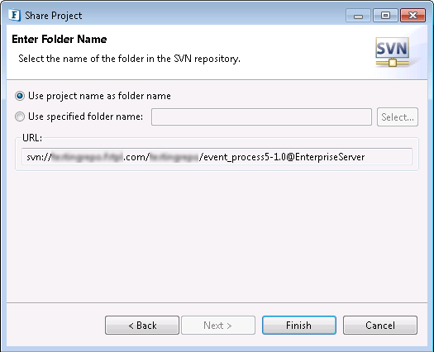The width and height of the screenshot is (434, 352).
Task: Click the SVN repository description text
Action: point(129,59)
